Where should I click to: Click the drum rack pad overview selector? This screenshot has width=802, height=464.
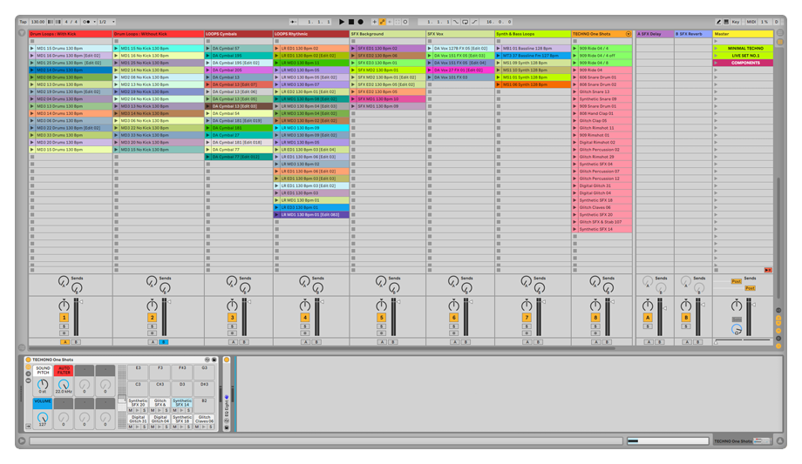[122, 397]
